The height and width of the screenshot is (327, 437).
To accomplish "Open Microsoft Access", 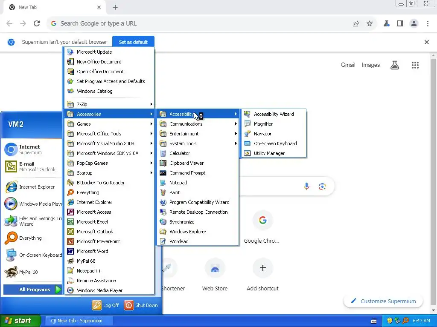I will coord(109,212).
